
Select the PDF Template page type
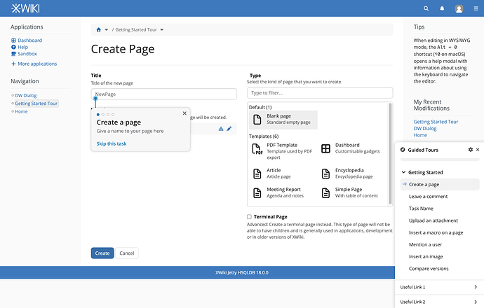coord(282,151)
